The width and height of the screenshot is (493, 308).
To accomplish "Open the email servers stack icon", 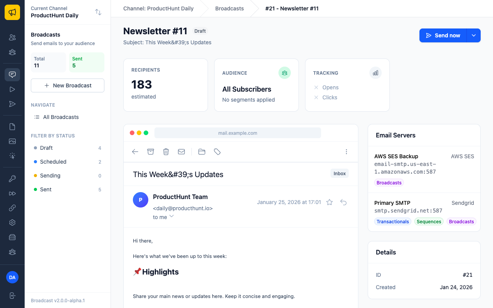I will coord(12,237).
